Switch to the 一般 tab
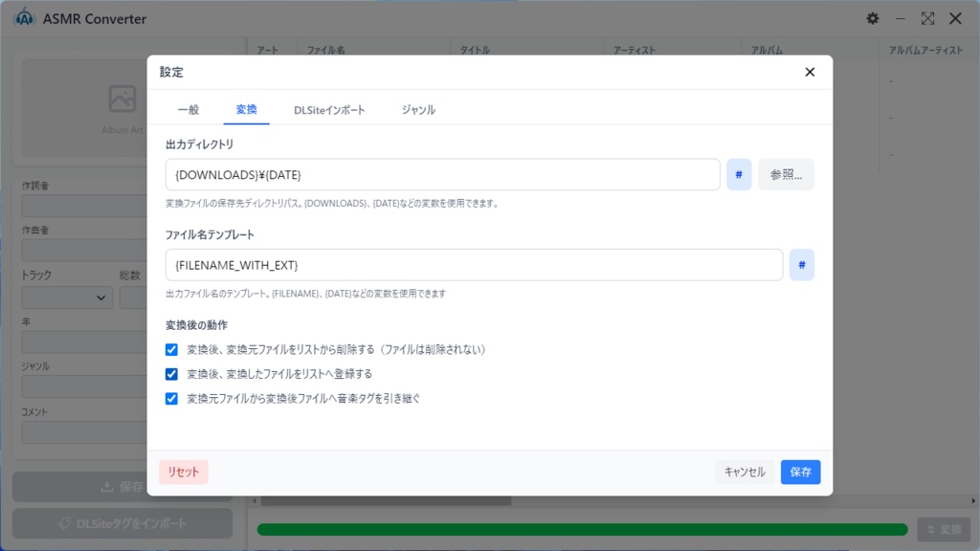Image resolution: width=980 pixels, height=551 pixels. 189,110
